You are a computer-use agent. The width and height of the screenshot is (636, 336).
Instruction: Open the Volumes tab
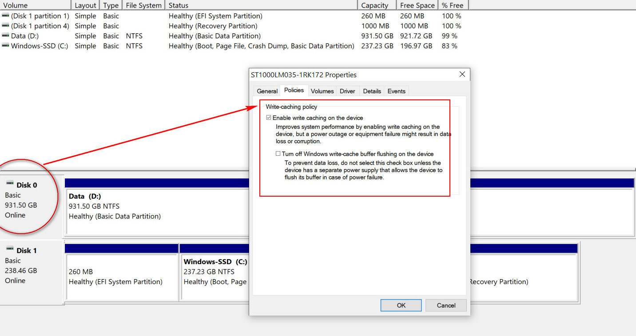click(322, 91)
